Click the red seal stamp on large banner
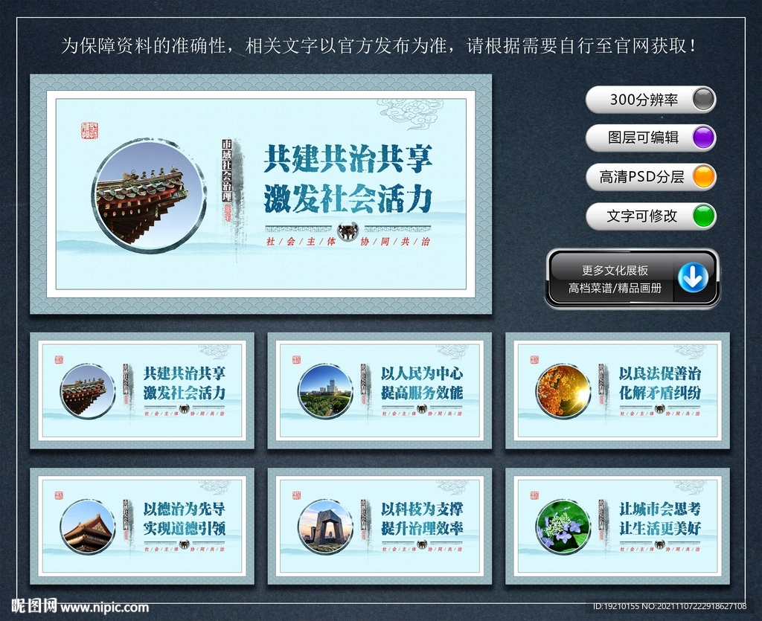Image resolution: width=762 pixels, height=621 pixels. (x=89, y=131)
